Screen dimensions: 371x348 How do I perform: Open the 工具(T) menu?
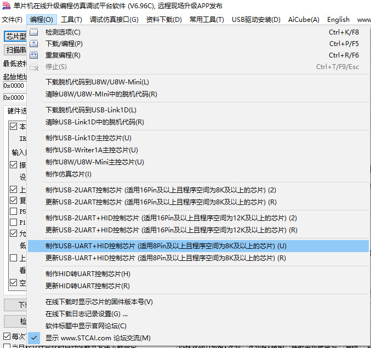click(x=71, y=19)
